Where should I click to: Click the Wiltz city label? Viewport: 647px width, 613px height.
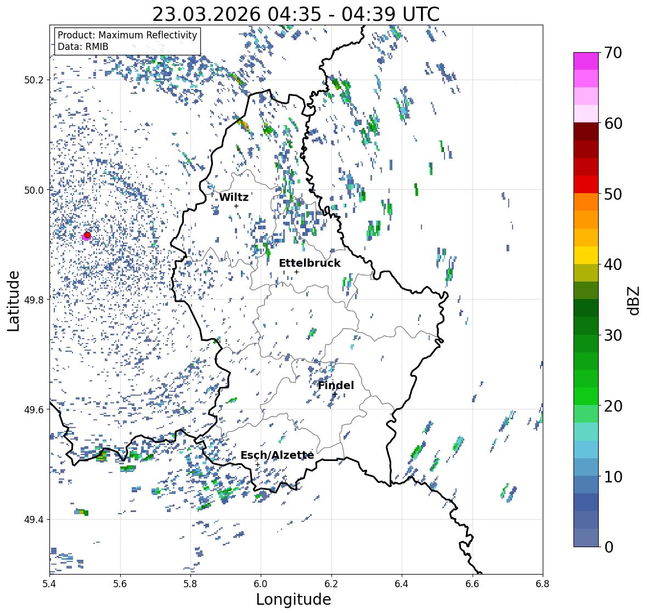[x=234, y=197]
